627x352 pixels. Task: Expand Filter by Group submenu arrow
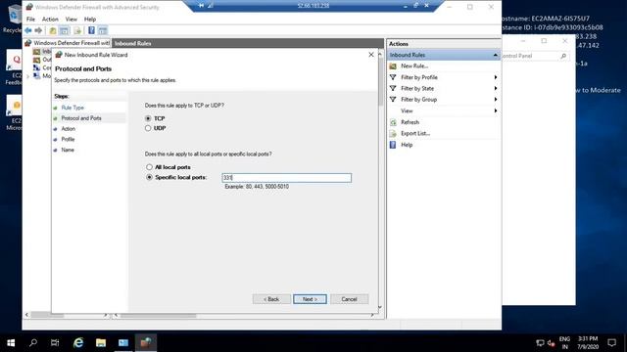pos(496,100)
